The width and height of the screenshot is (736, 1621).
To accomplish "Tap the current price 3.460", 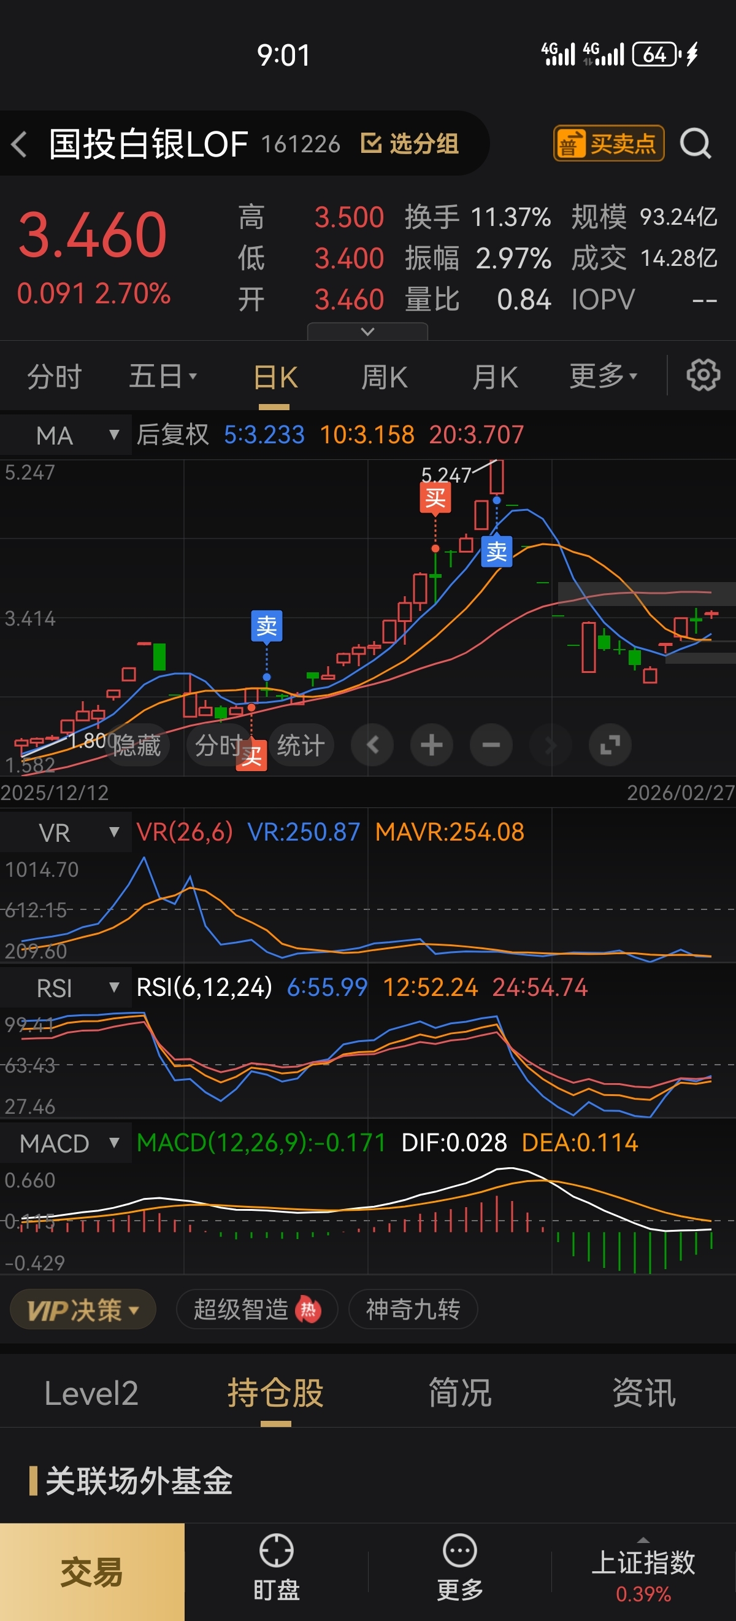I will (x=93, y=235).
